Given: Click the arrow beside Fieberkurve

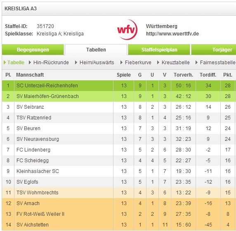Looking at the screenshot, I should pos(121,63).
